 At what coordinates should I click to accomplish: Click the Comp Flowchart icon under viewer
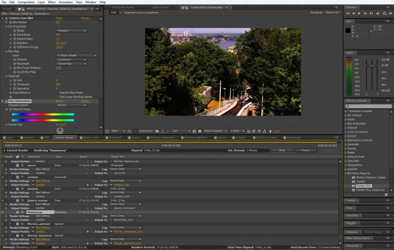(265, 131)
